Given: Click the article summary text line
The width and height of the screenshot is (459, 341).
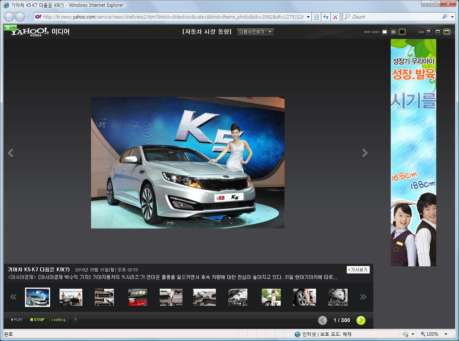Looking at the screenshot, I should click(173, 277).
